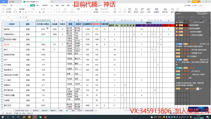Switch to the Insert (插入) ribbon tab
The width and height of the screenshot is (211, 119).
(38, 5)
